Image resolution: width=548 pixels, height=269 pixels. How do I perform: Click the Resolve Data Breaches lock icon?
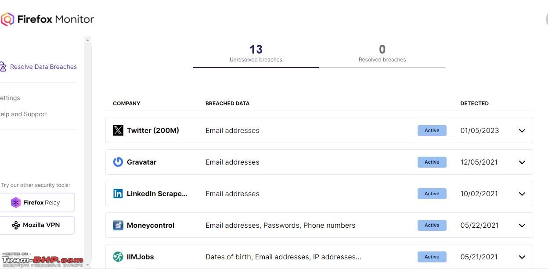[3, 67]
